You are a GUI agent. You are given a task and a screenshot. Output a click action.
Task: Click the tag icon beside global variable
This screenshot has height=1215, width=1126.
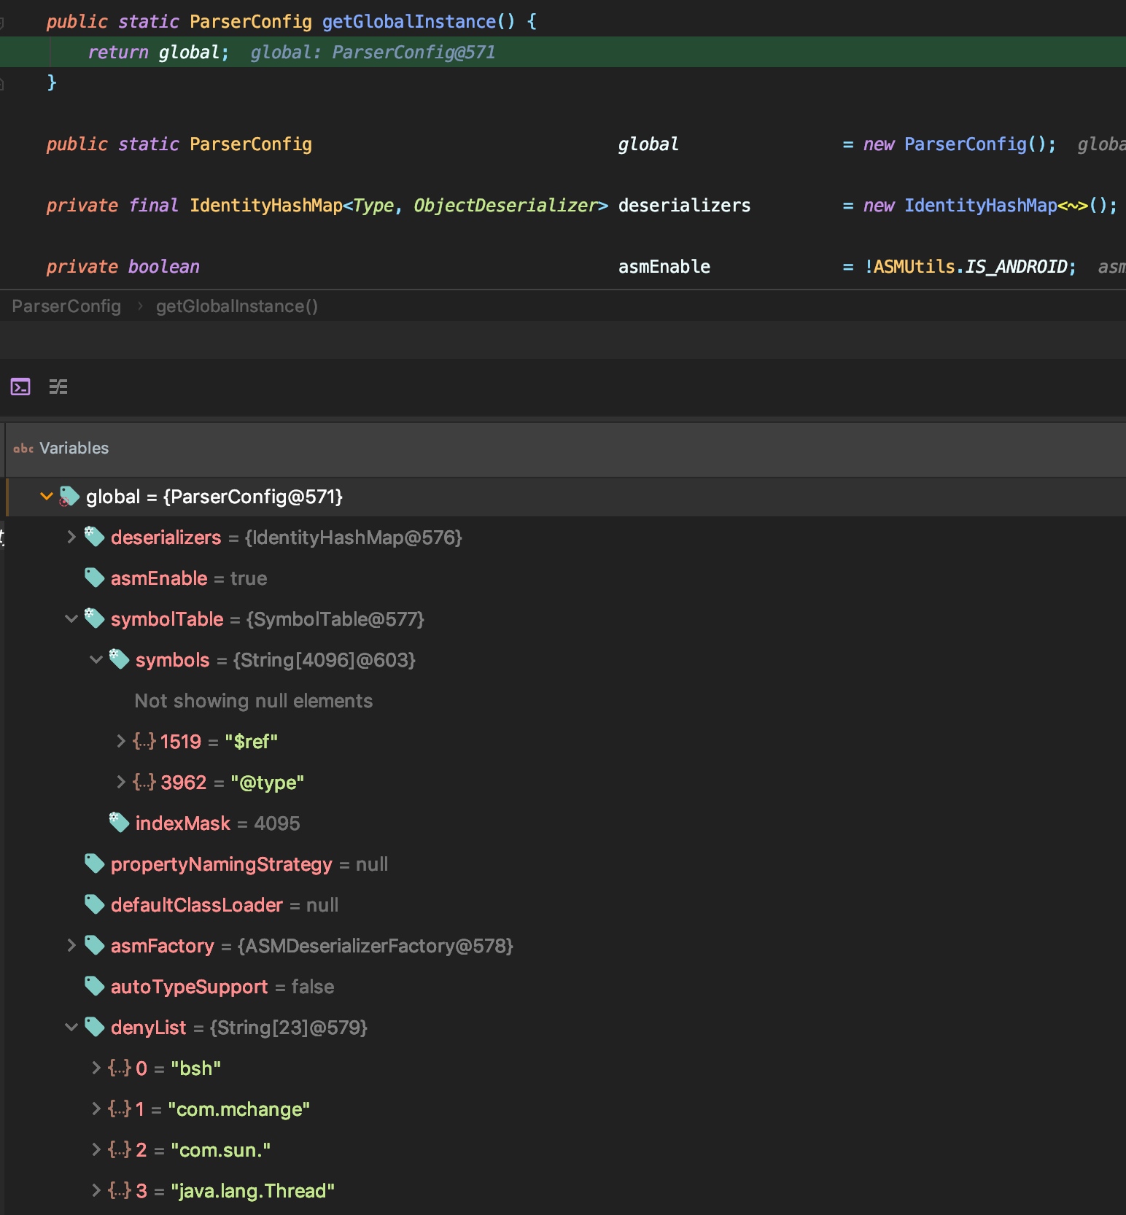click(69, 497)
